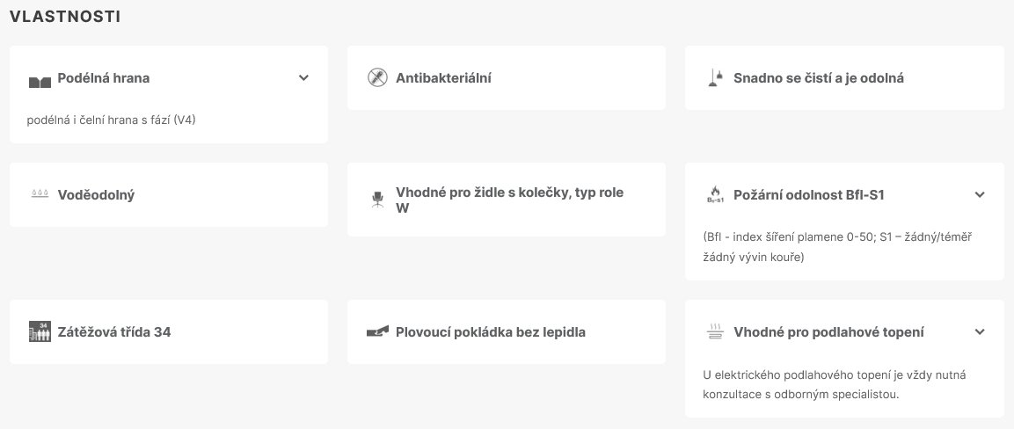Click the Voděodolný property label

[x=96, y=195]
